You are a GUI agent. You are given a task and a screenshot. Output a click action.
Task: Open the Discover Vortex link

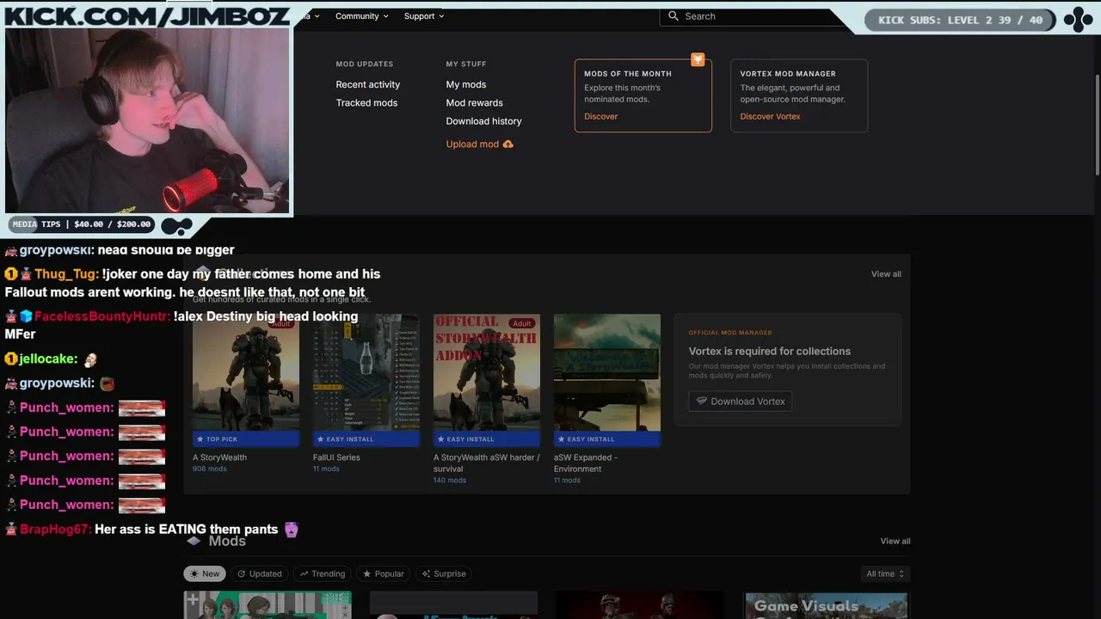(771, 117)
